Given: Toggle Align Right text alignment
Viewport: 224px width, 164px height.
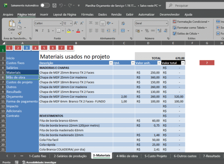Looking at the screenshot, I should [x=102, y=31].
